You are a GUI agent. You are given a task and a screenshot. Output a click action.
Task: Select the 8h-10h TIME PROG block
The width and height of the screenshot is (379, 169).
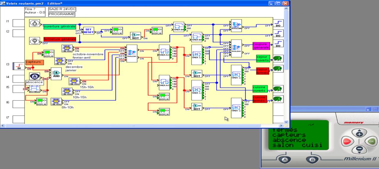(x=56, y=102)
